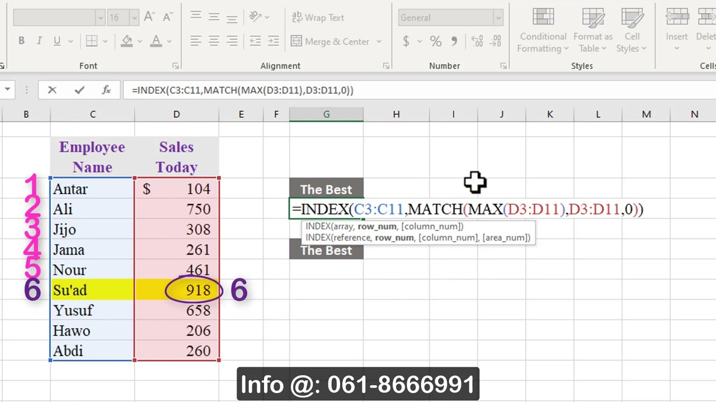This screenshot has width=716, height=402.
Task: Select the Antar employee cell
Action: tap(92, 189)
